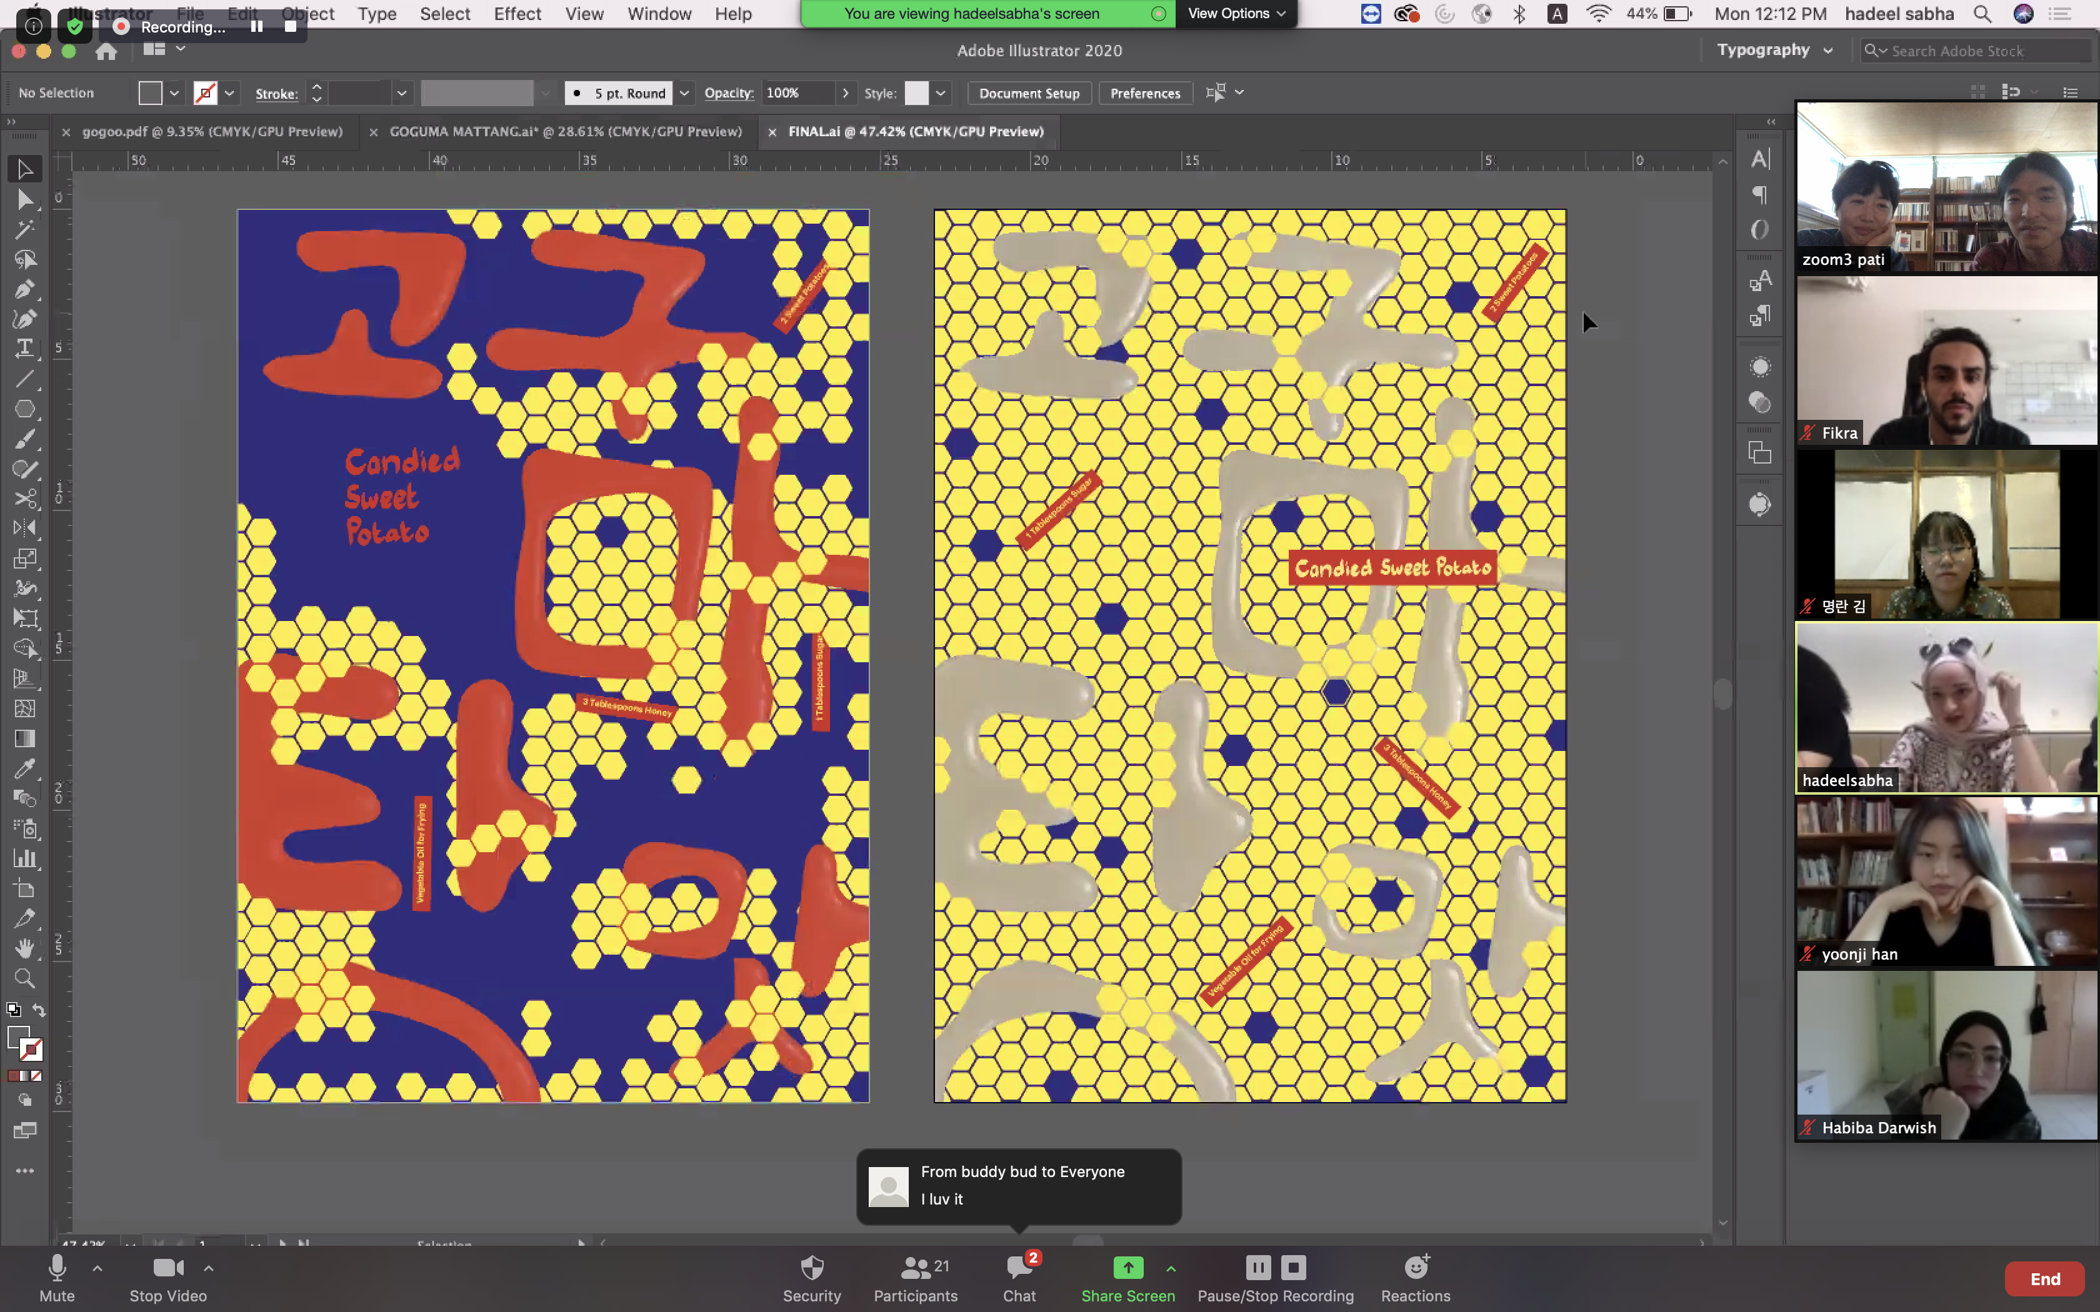Pick the Paintbrush tool
Screen dimensions: 2100x1312
[24, 438]
